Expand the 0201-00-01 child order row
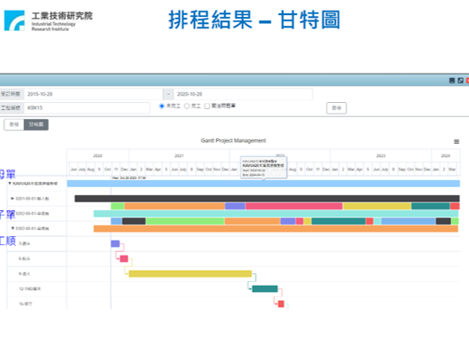Image resolution: width=469 pixels, height=339 pixels. coord(12,198)
